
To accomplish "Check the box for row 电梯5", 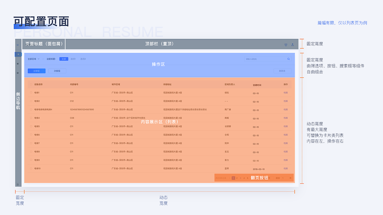I will [31, 126].
